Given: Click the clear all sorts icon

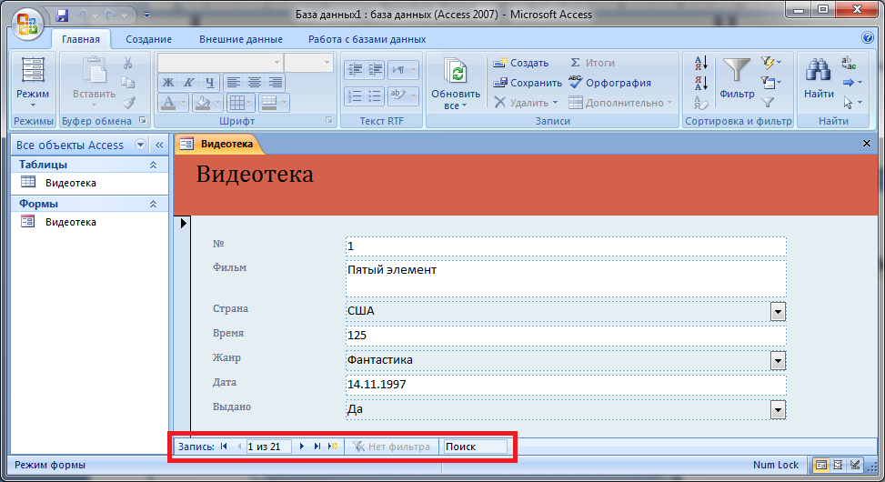Looking at the screenshot, I should coord(700,103).
